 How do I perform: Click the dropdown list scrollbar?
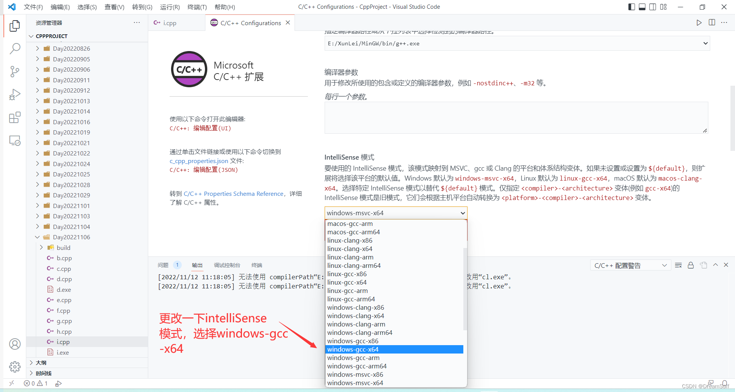click(x=465, y=289)
